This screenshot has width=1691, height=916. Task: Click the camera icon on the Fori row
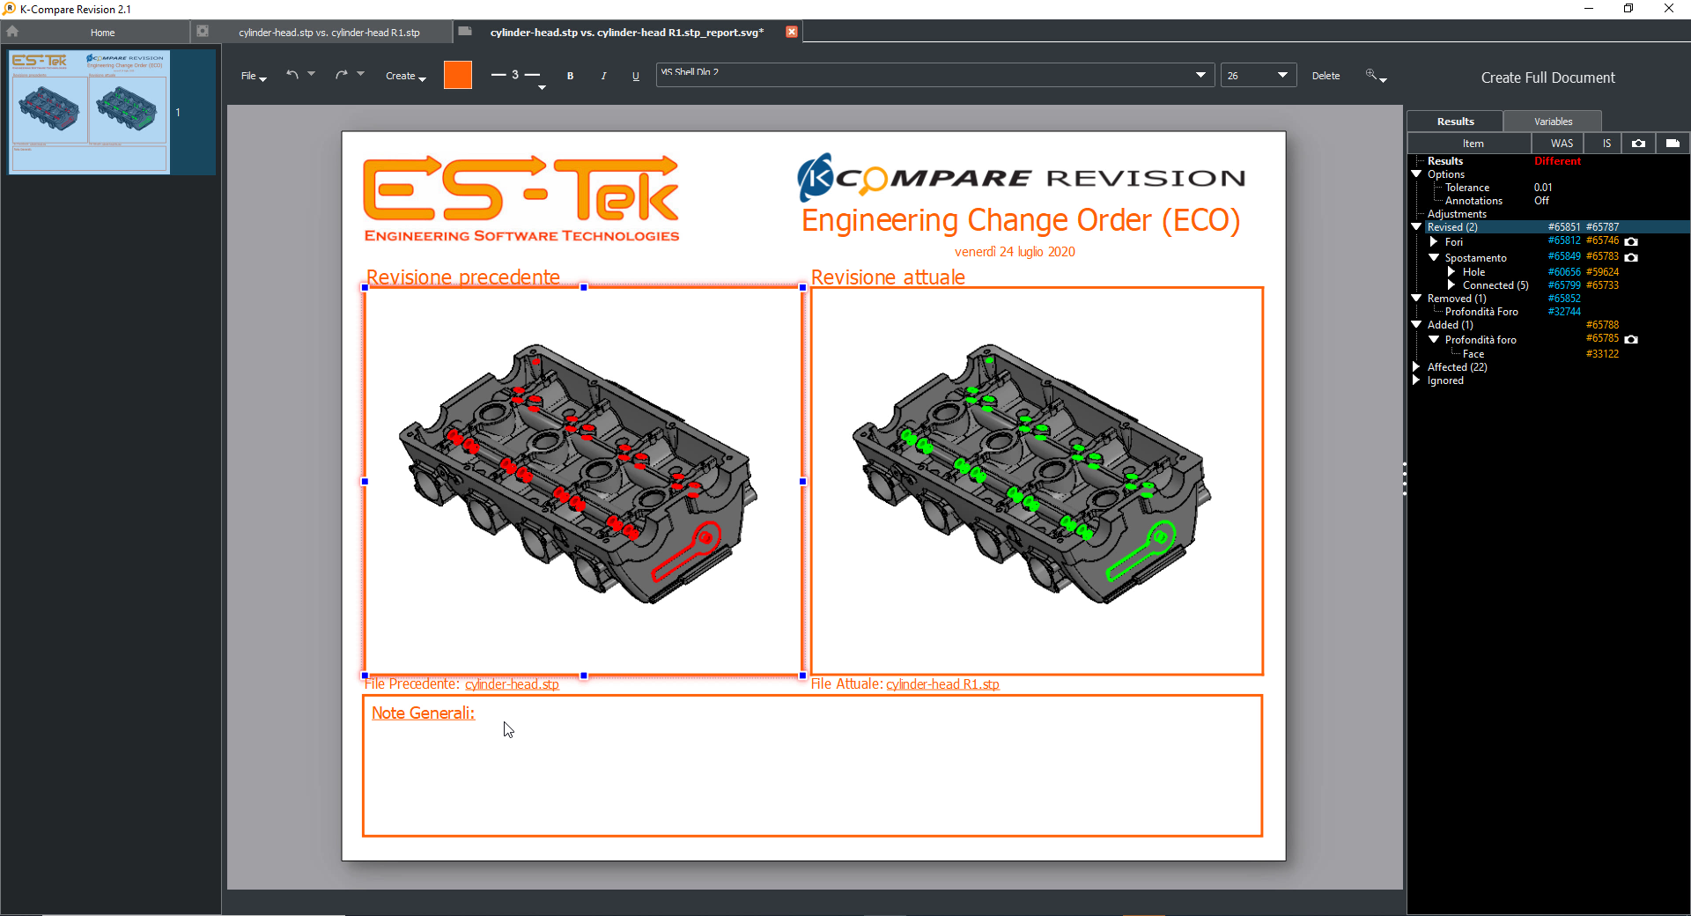pyautogui.click(x=1631, y=241)
